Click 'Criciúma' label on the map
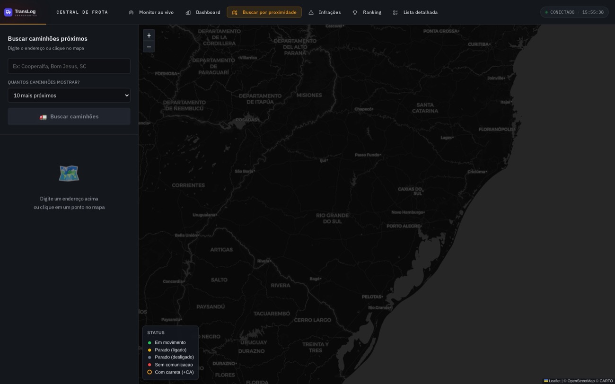615x384 pixels. [x=476, y=172]
